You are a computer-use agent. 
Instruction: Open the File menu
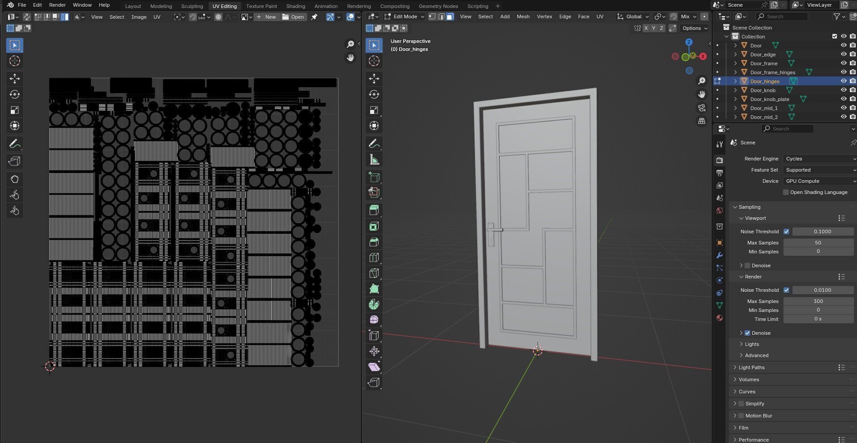21,5
